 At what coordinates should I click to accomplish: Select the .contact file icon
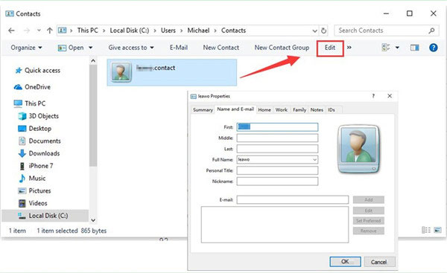point(121,72)
